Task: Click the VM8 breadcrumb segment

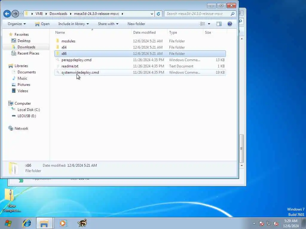Action: tap(39, 14)
